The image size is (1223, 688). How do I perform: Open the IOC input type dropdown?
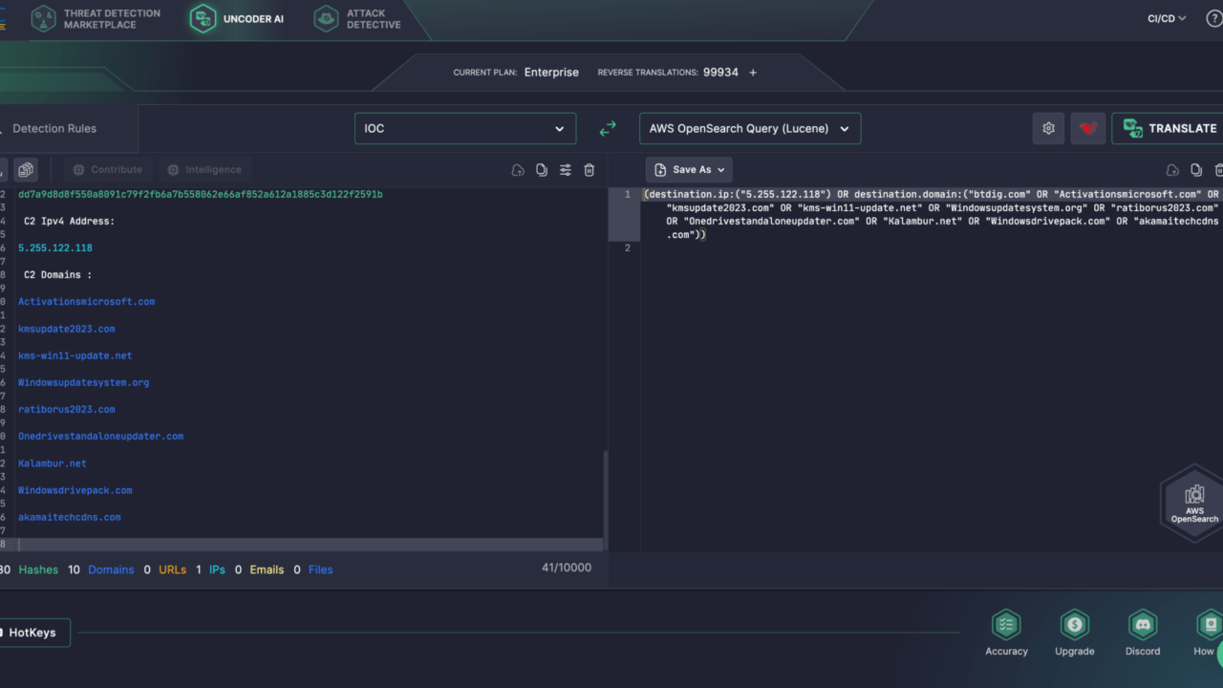point(465,128)
